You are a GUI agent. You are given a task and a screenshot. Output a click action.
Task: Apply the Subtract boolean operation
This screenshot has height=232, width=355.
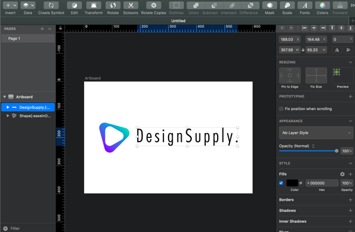pos(214,5)
